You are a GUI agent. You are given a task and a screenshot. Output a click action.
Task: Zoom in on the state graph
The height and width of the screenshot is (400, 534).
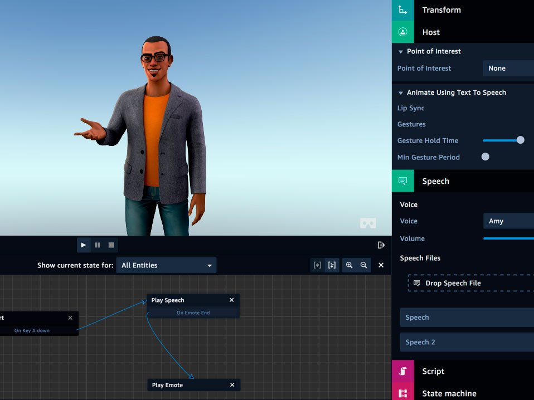pos(349,265)
